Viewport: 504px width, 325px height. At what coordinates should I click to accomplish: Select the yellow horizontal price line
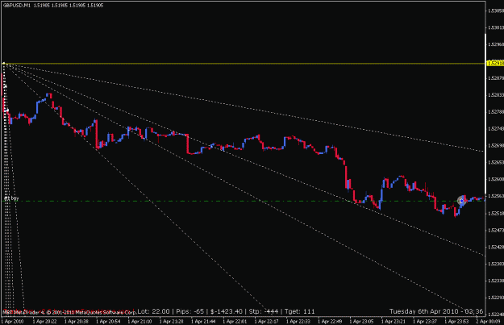click(x=243, y=64)
